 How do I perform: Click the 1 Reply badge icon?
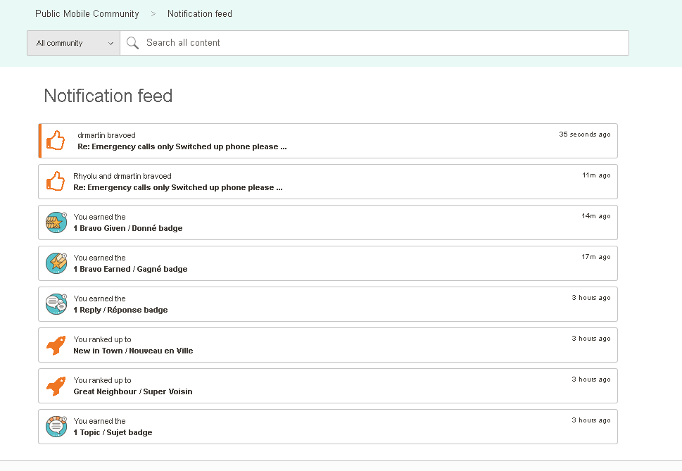click(56, 304)
